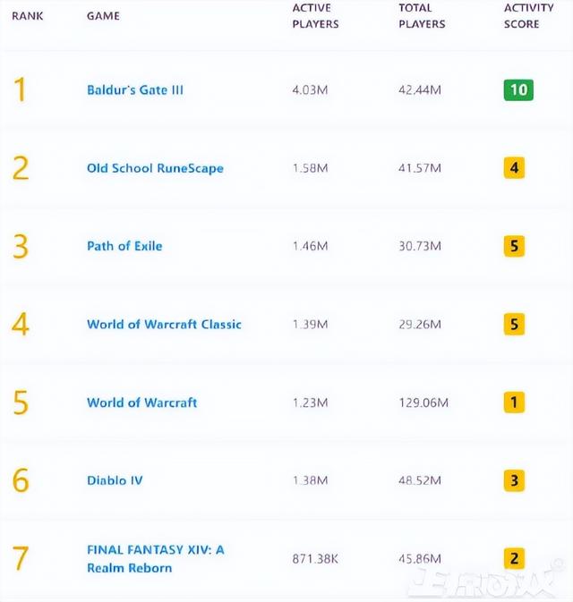573x602 pixels.
Task: Click Diablo IV's activity score 3 badge
Action: pos(514,480)
